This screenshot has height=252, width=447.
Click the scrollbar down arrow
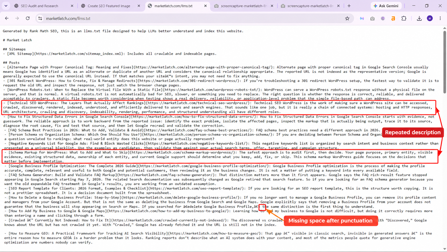pyautogui.click(x=445, y=249)
